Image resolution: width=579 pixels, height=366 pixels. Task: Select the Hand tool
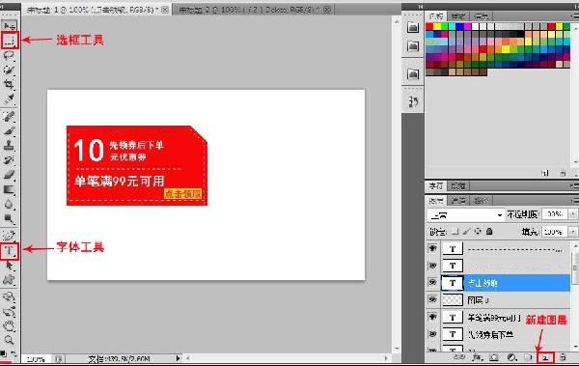[9, 325]
